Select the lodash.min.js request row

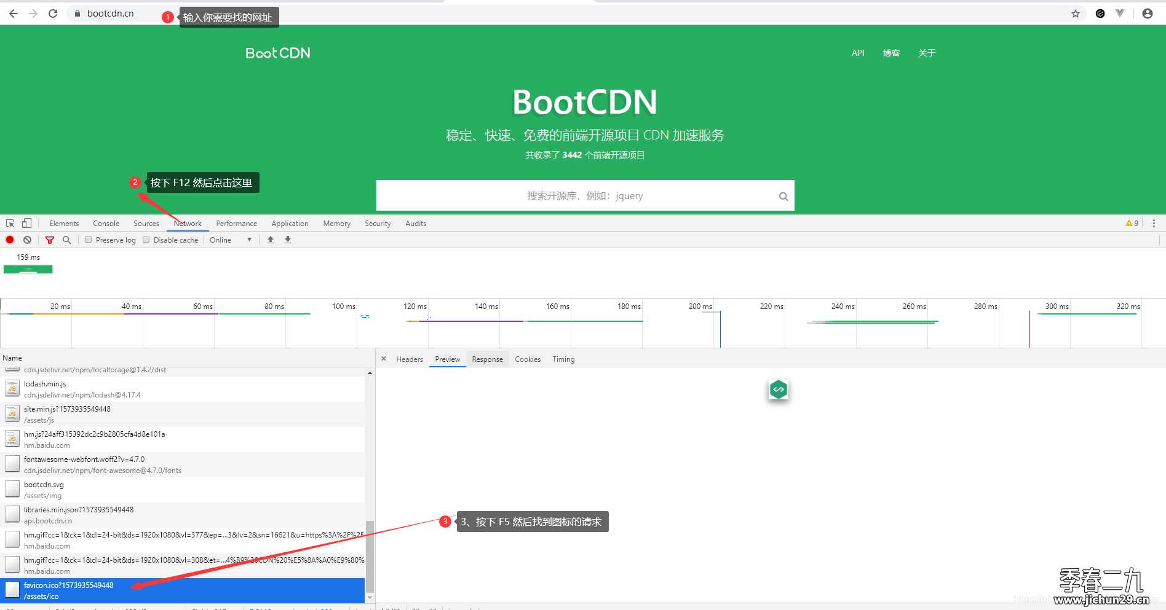183,389
